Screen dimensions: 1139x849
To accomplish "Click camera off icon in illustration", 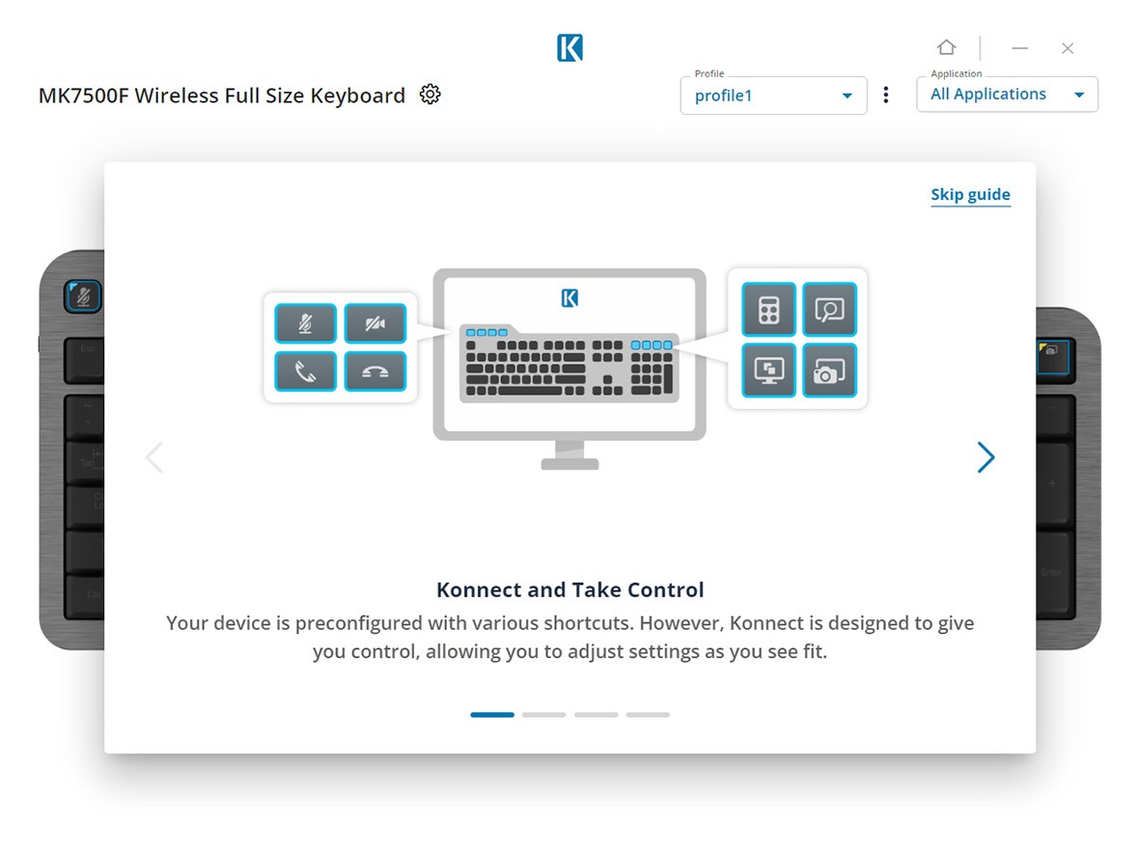I will click(375, 323).
